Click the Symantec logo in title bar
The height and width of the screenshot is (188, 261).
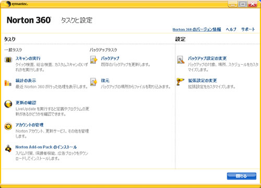[x=17, y=4]
